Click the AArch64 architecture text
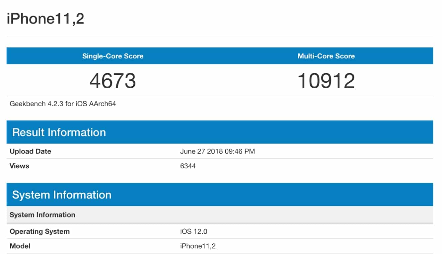Screen dimensions: 442x254 [x=102, y=104]
